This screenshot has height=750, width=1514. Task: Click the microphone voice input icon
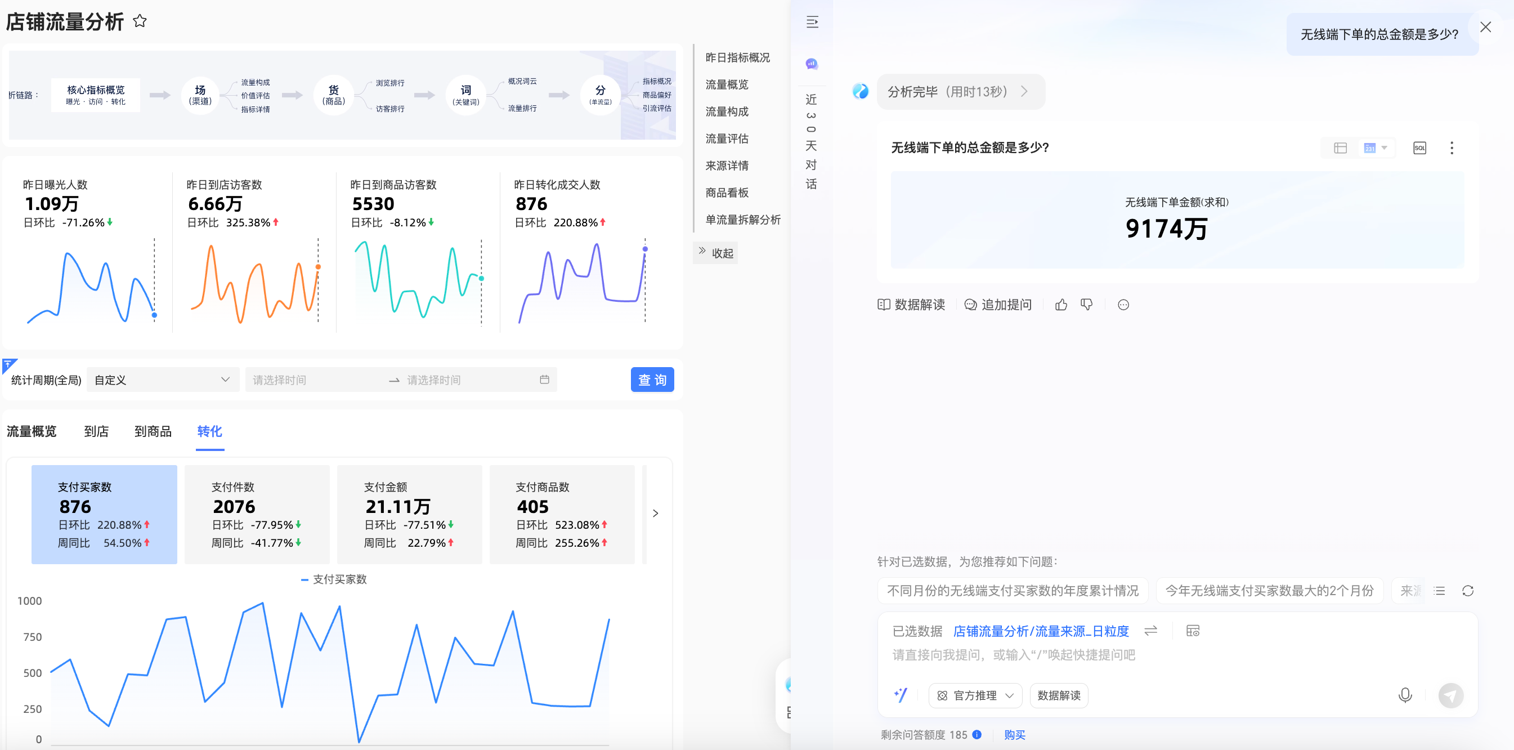point(1405,695)
